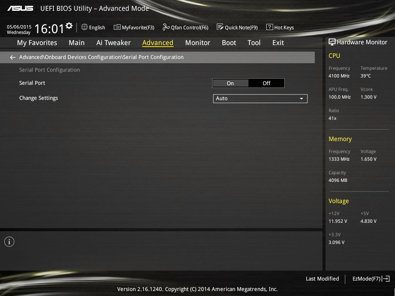Click APU Freq. value 100.0 MHz
Screen dimensions: 395x296
339,97
